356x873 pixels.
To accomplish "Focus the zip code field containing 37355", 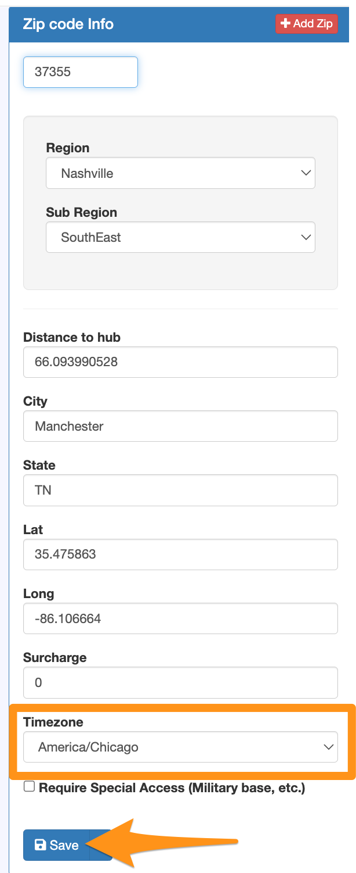I will (81, 72).
